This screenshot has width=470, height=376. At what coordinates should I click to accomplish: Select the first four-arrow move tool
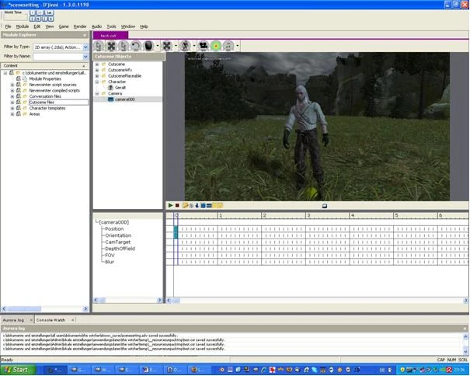(x=111, y=46)
